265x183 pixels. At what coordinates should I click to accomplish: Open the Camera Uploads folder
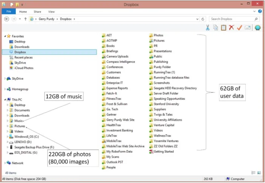(115, 56)
